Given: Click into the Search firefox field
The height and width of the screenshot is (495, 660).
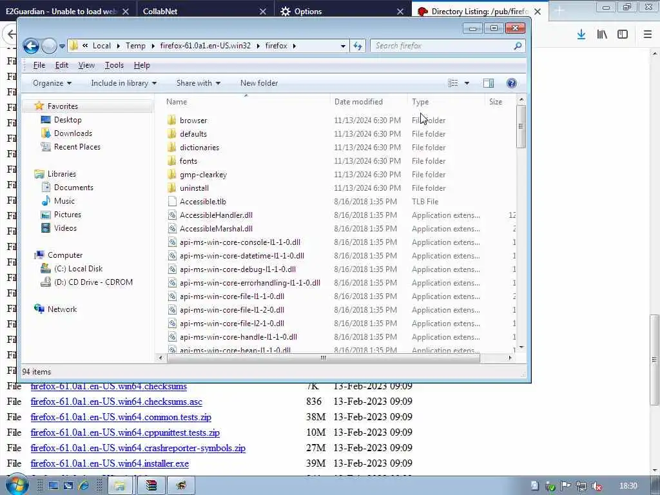Looking at the screenshot, I should [x=442, y=46].
